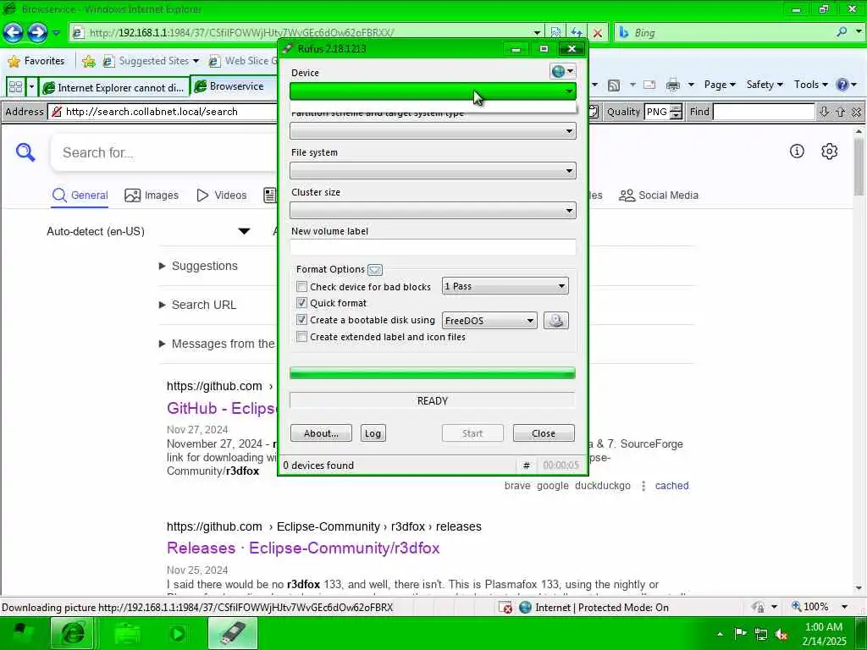Image resolution: width=867 pixels, height=650 pixels.
Task: Click the RSS feeds icon
Action: click(x=613, y=85)
